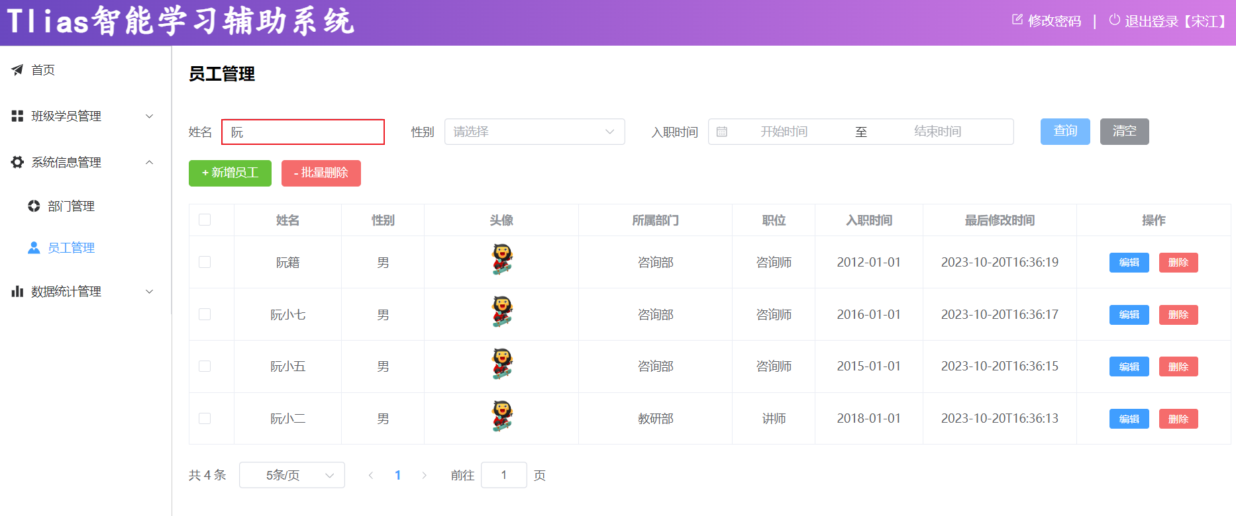Focus the 姓名 search input
The image size is (1236, 516).
[x=303, y=132]
